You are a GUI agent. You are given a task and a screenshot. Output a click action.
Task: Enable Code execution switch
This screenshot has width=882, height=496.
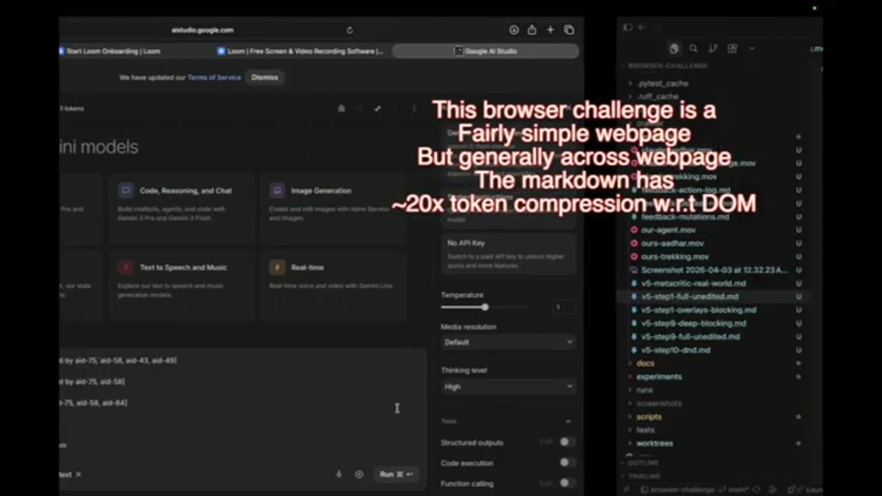coord(566,462)
